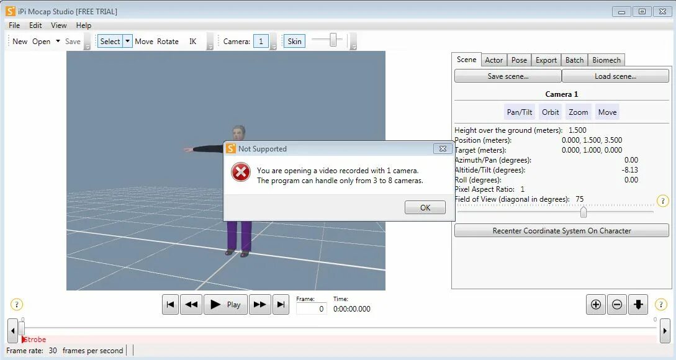Open the Edit menu
Viewport: 676px width, 360px height.
coord(35,25)
